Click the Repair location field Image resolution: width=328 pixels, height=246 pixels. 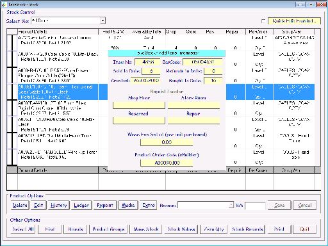(193, 120)
